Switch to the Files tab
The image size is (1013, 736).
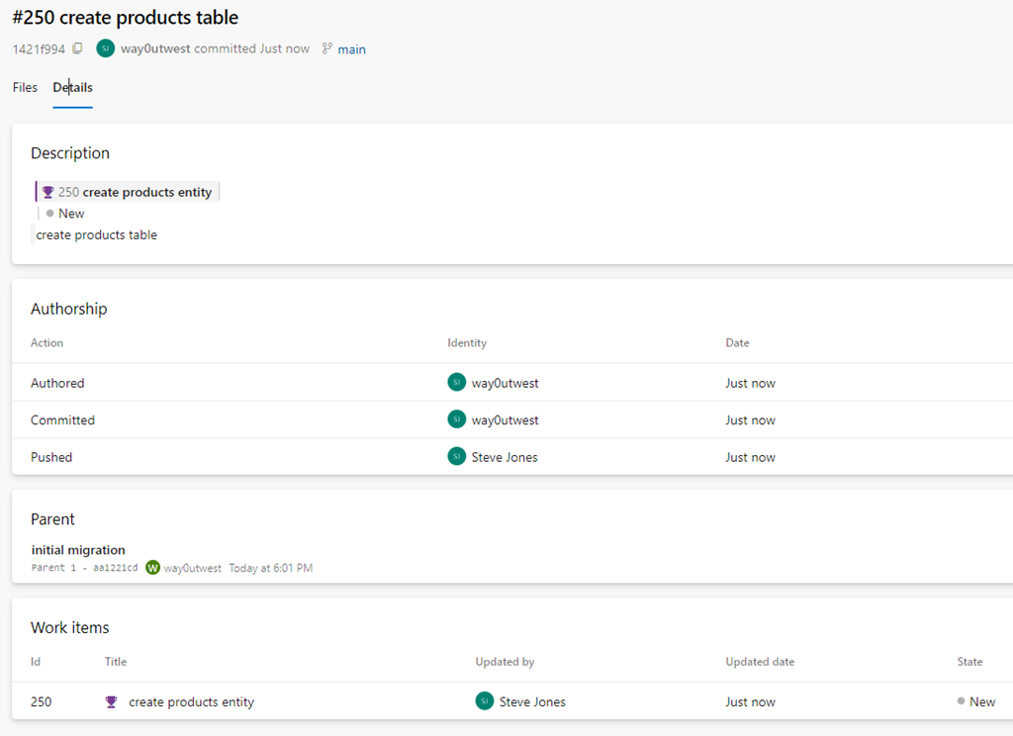tap(24, 87)
